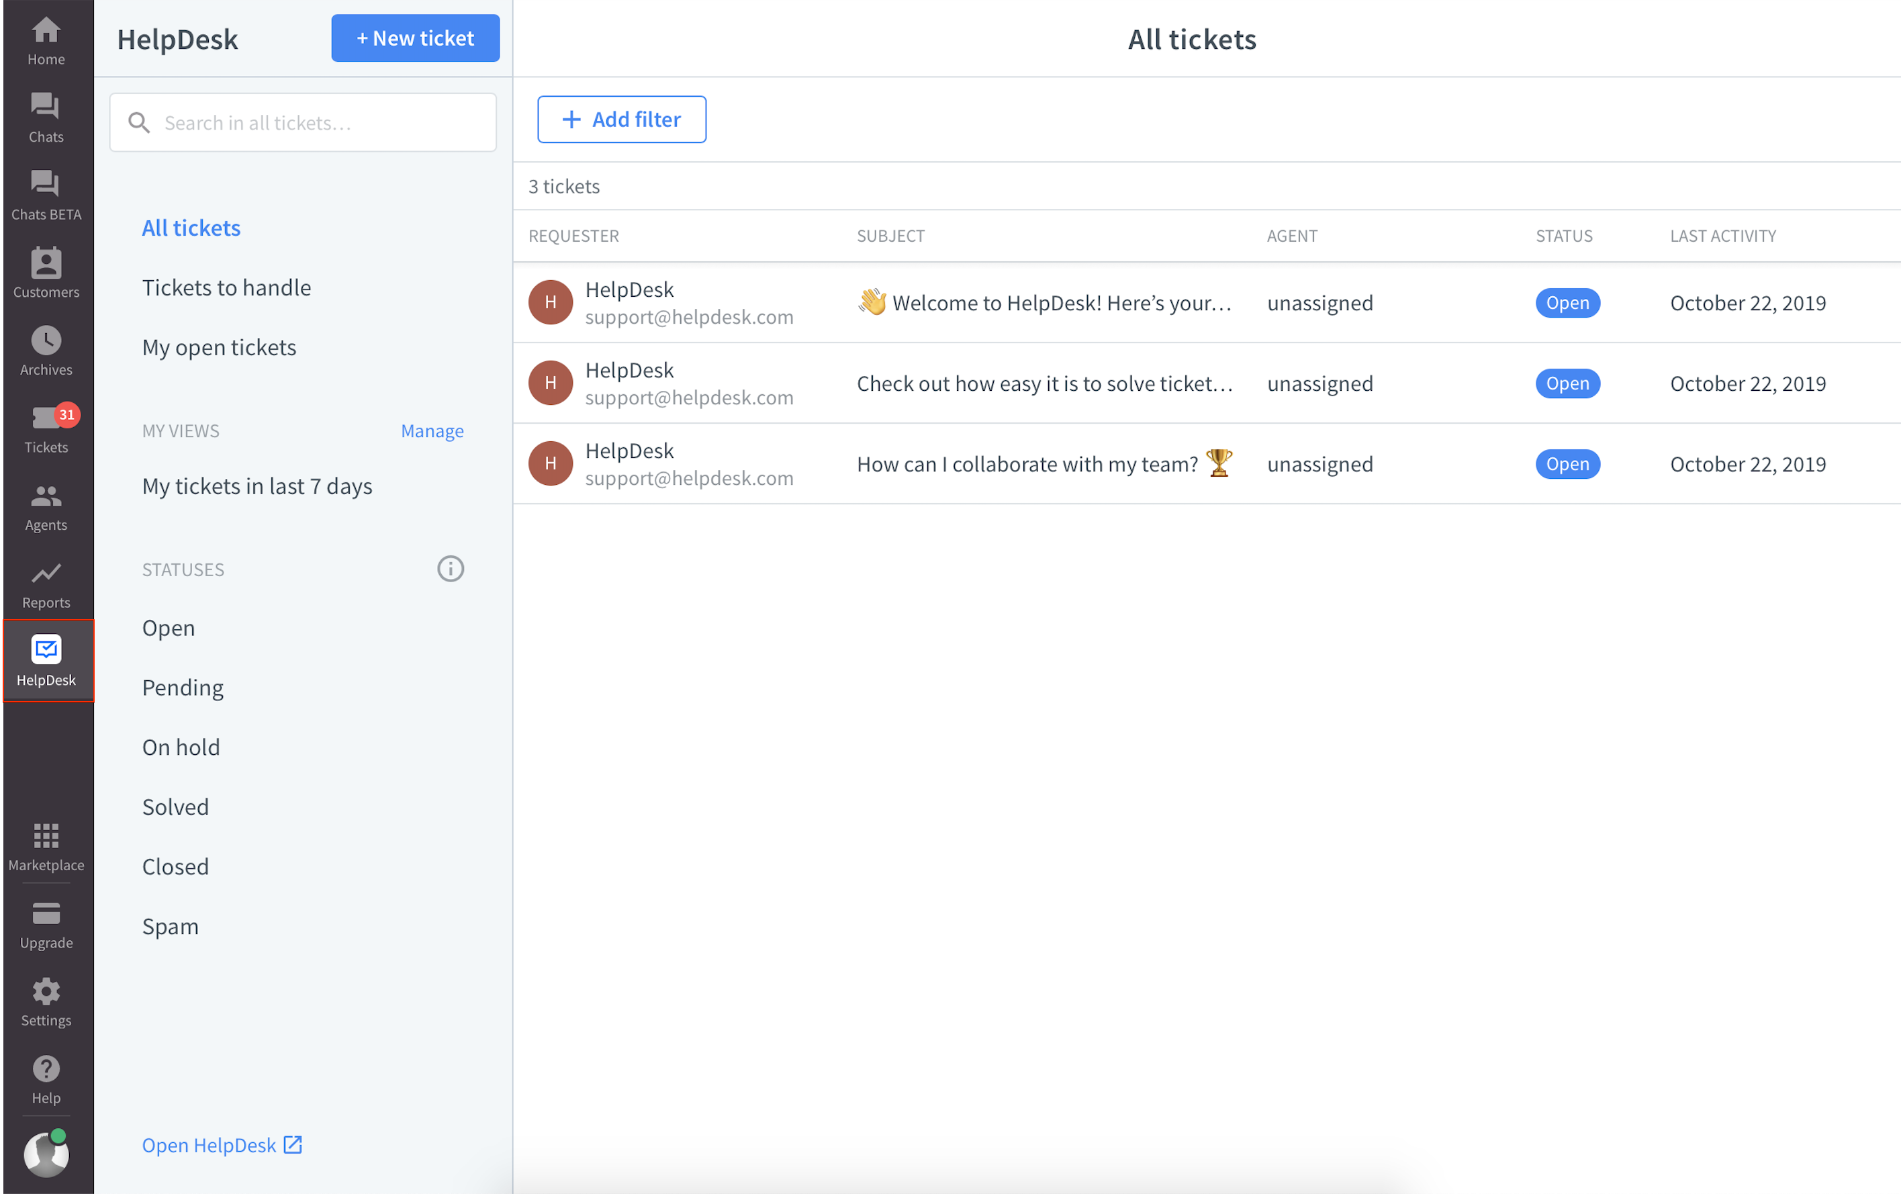Toggle the On hold status filter
Screen dimensions: 1901x1194
180,745
